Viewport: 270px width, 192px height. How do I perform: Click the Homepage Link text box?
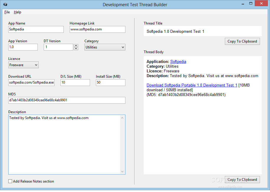[x=97, y=29]
